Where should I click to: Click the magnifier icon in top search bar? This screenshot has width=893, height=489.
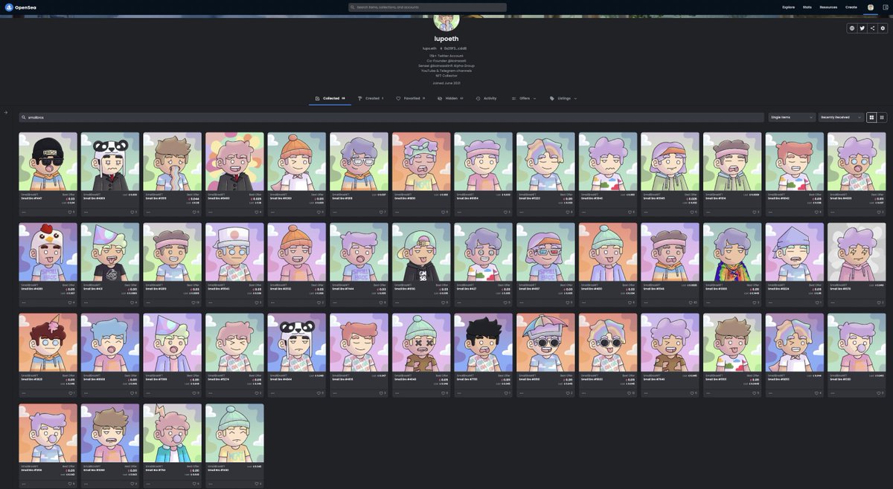click(x=353, y=7)
